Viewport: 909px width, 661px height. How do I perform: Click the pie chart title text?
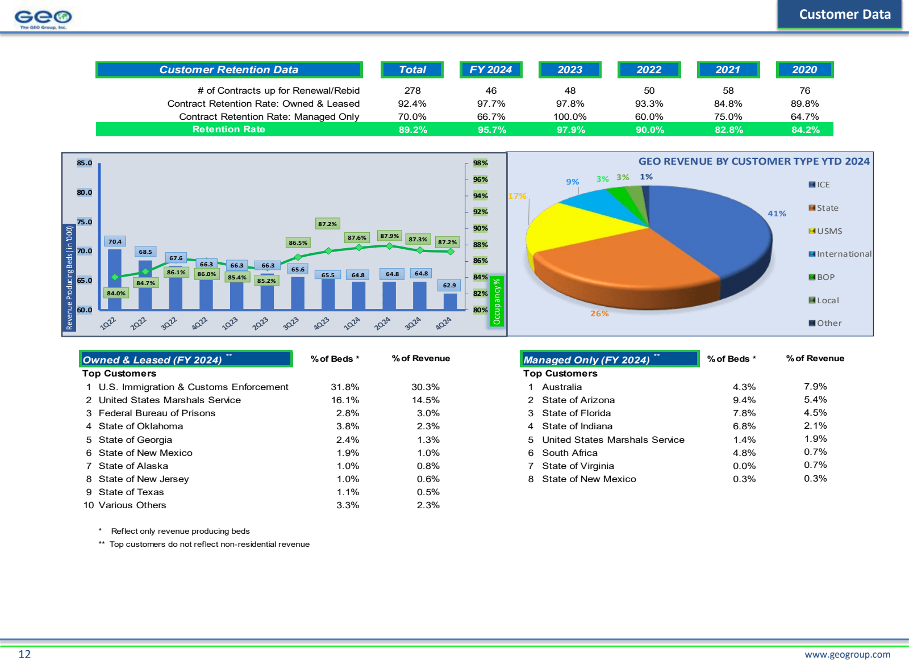pos(754,161)
